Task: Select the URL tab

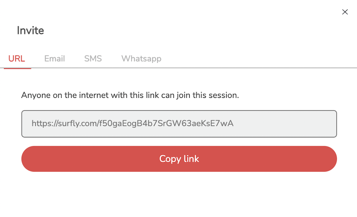Action: pyautogui.click(x=17, y=59)
